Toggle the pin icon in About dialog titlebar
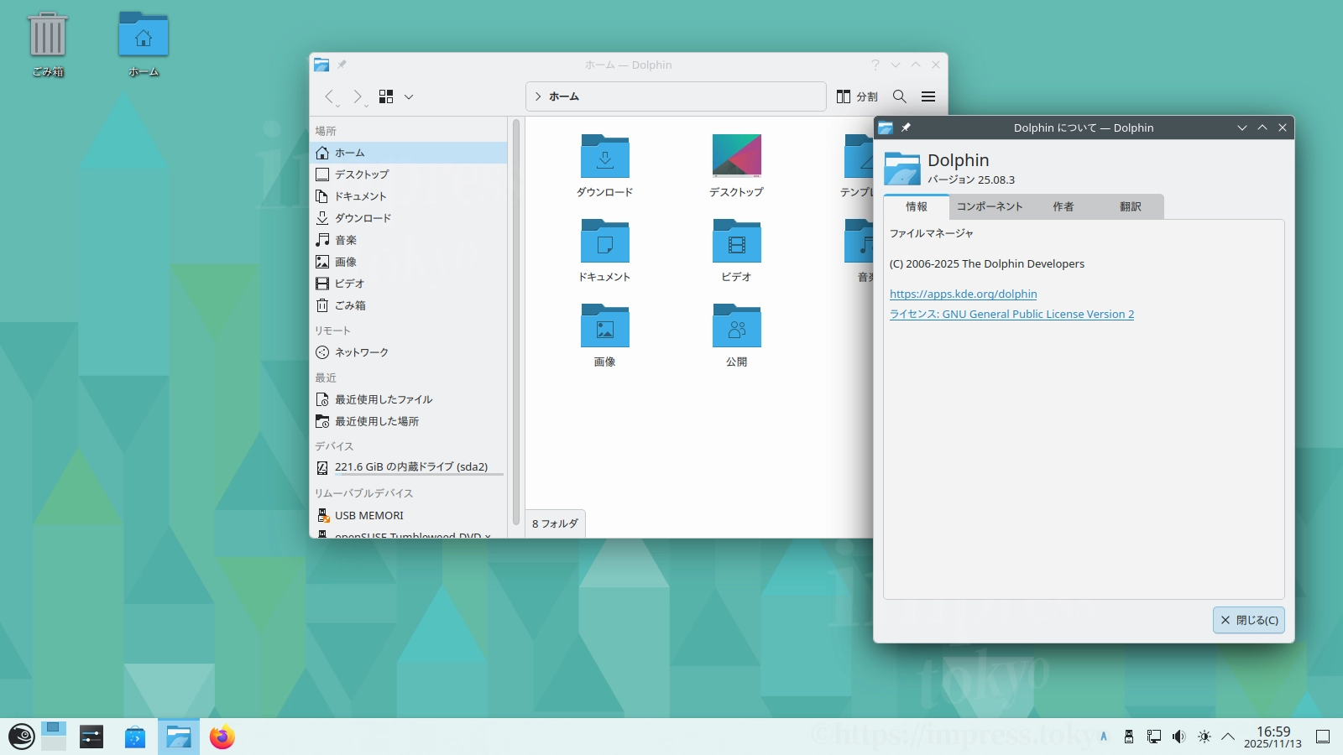Screen dimensions: 1343x755 point(906,128)
